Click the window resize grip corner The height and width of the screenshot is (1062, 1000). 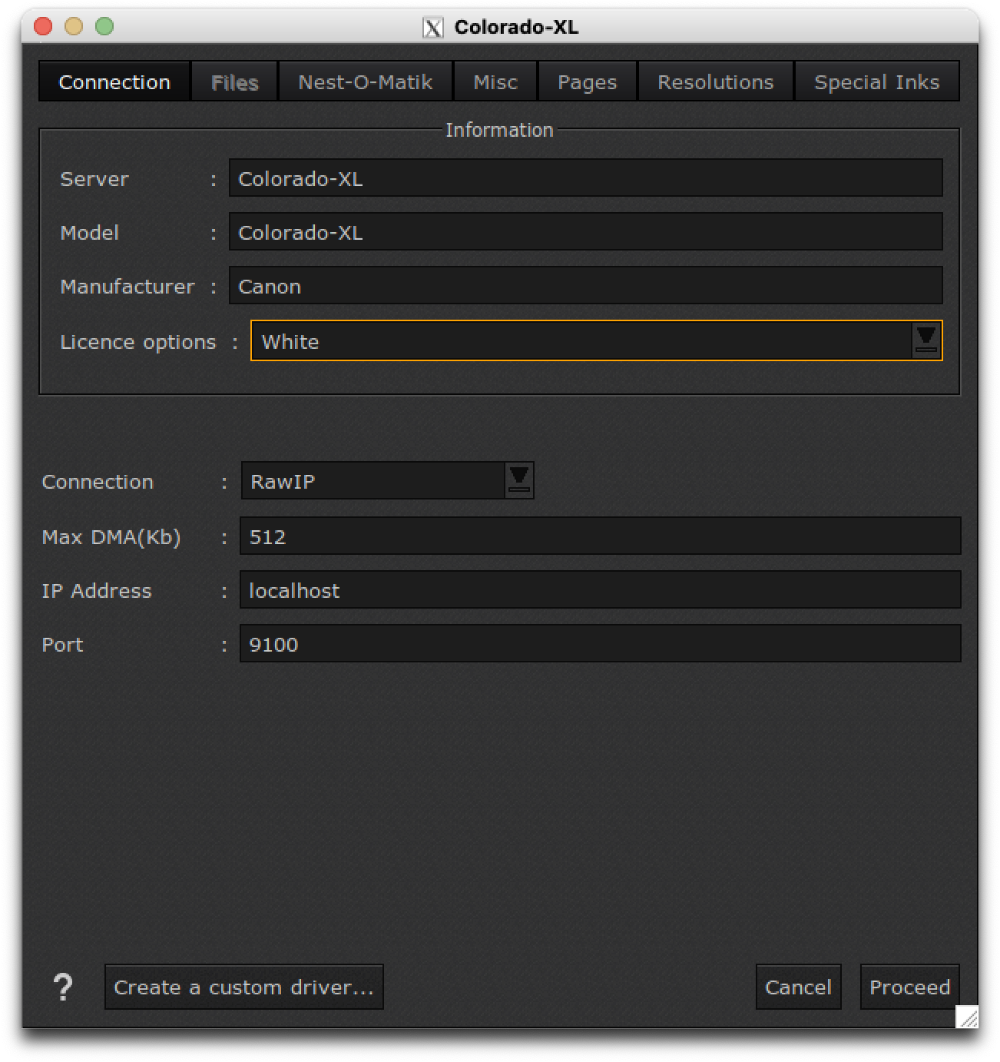pos(968,1017)
